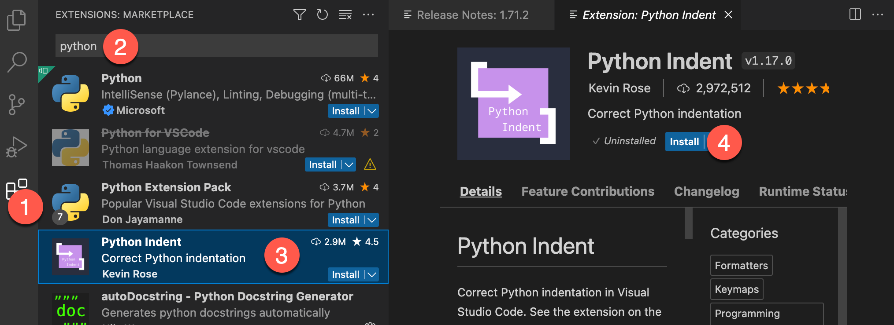Image resolution: width=894 pixels, height=325 pixels.
Task: Click the extension pack count badge 7
Action: 60,217
